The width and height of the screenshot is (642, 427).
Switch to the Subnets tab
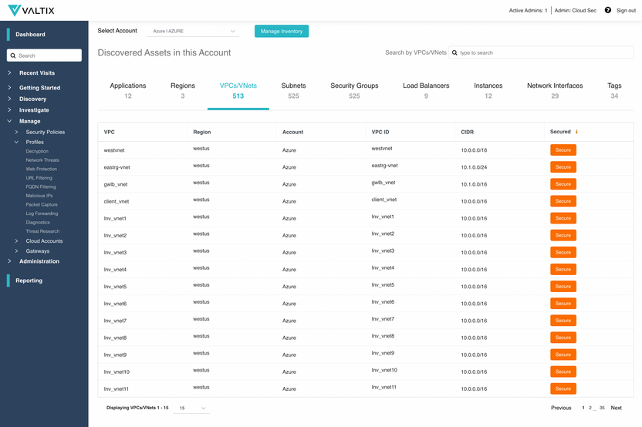point(293,90)
